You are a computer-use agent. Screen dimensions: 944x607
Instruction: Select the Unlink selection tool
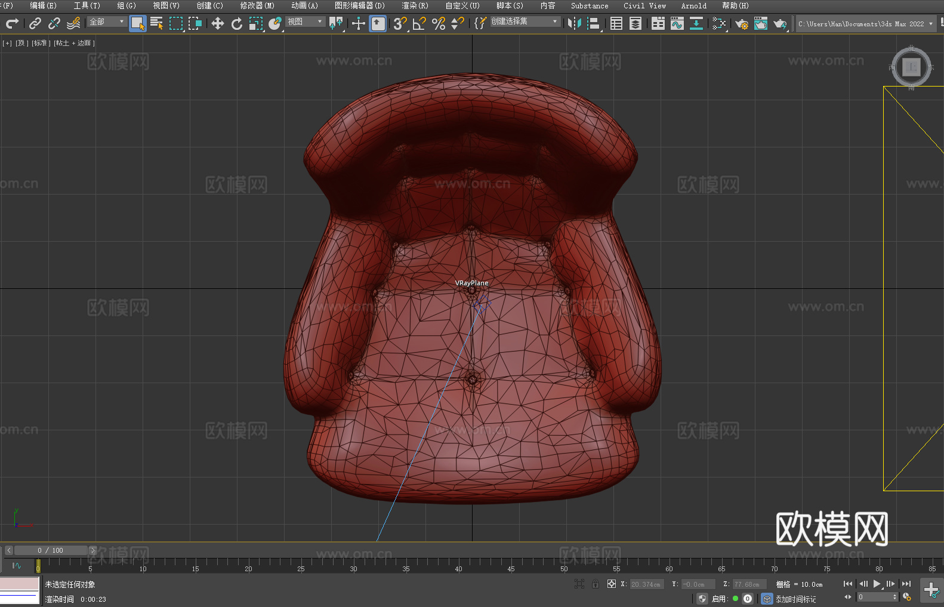[x=54, y=23]
